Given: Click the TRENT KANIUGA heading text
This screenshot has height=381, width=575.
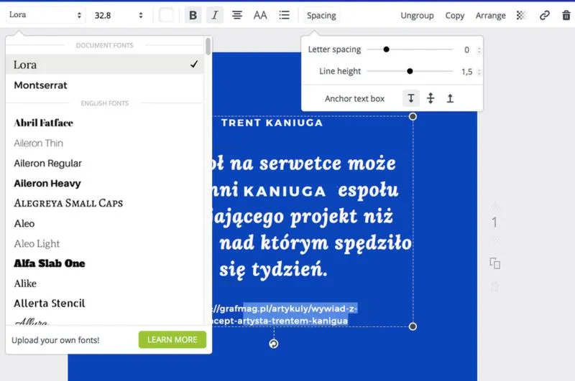Looking at the screenshot, I should coord(272,123).
